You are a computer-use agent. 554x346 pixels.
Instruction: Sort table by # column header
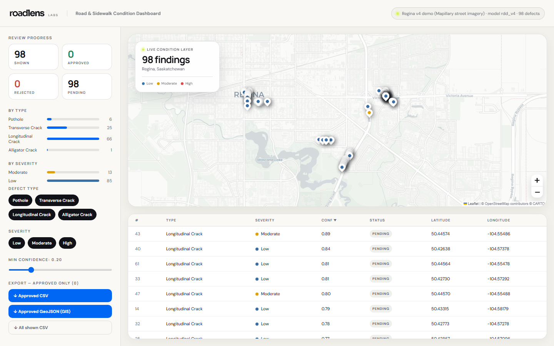[137, 220]
